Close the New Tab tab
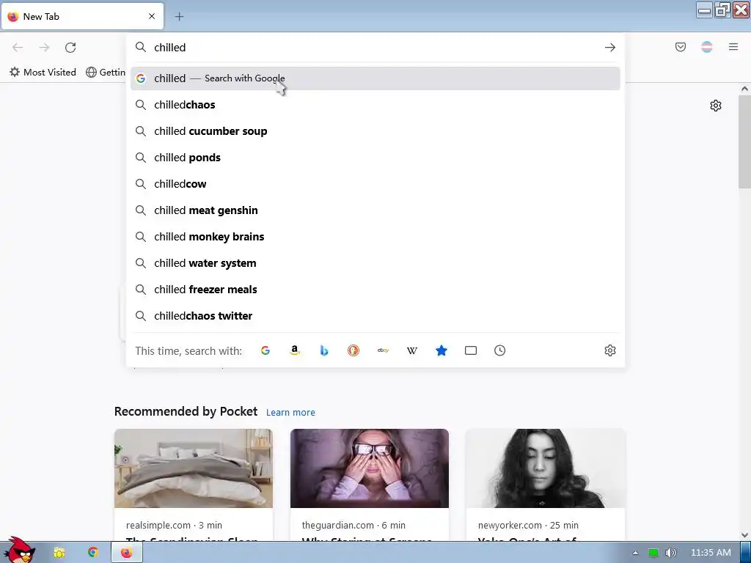 click(152, 16)
